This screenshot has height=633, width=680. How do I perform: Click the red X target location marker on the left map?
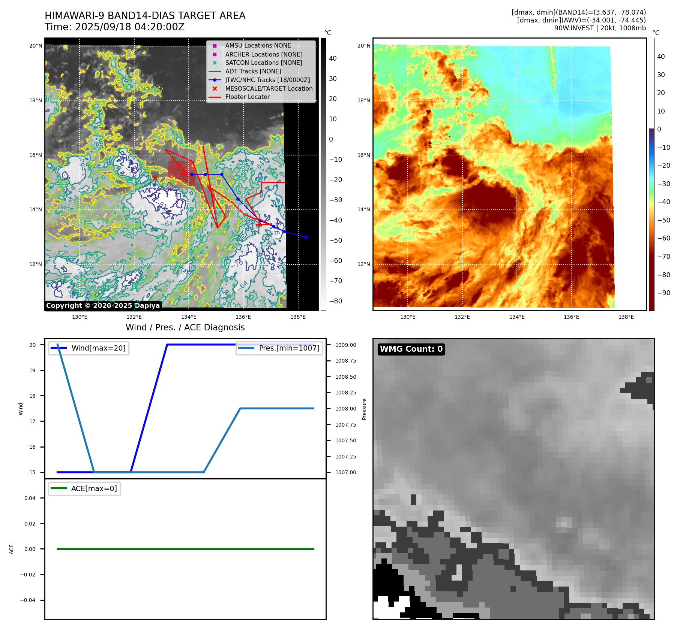click(155, 178)
